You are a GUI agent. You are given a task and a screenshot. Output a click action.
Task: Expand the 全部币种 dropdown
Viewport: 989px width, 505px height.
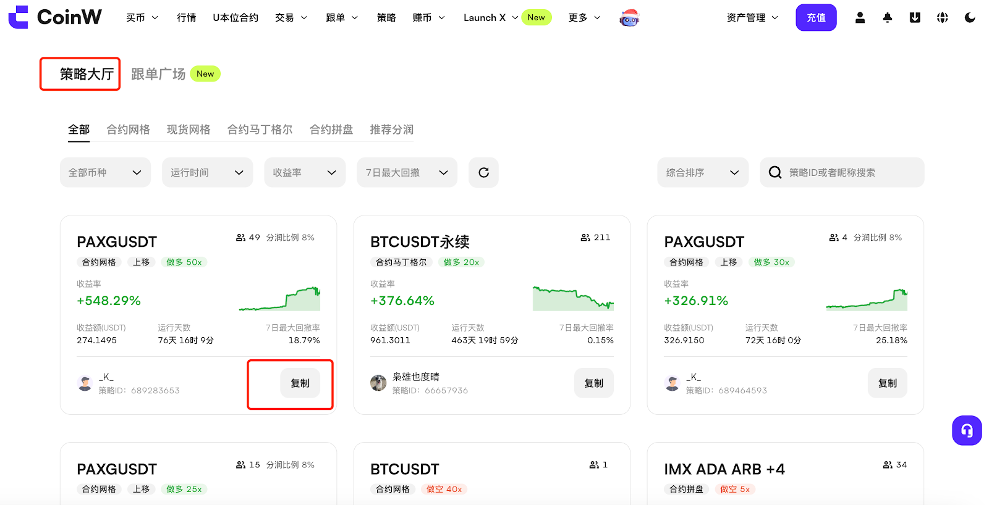(105, 172)
